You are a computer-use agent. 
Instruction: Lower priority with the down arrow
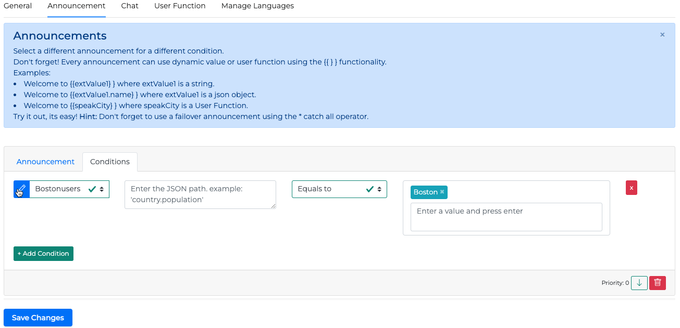pyautogui.click(x=639, y=283)
